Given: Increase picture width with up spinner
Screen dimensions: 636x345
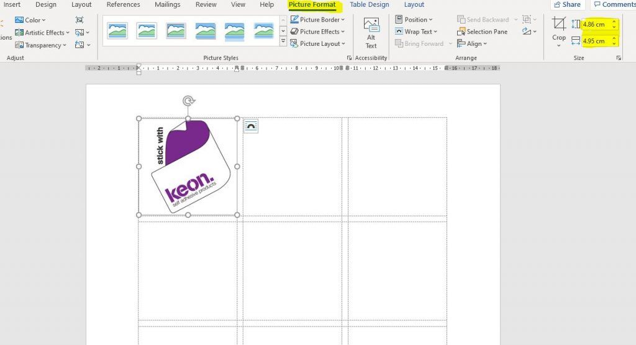Looking at the screenshot, I should pyautogui.click(x=614, y=38).
